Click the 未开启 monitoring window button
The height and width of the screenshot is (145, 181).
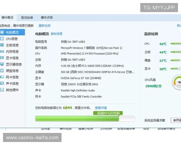click(x=176, y=120)
